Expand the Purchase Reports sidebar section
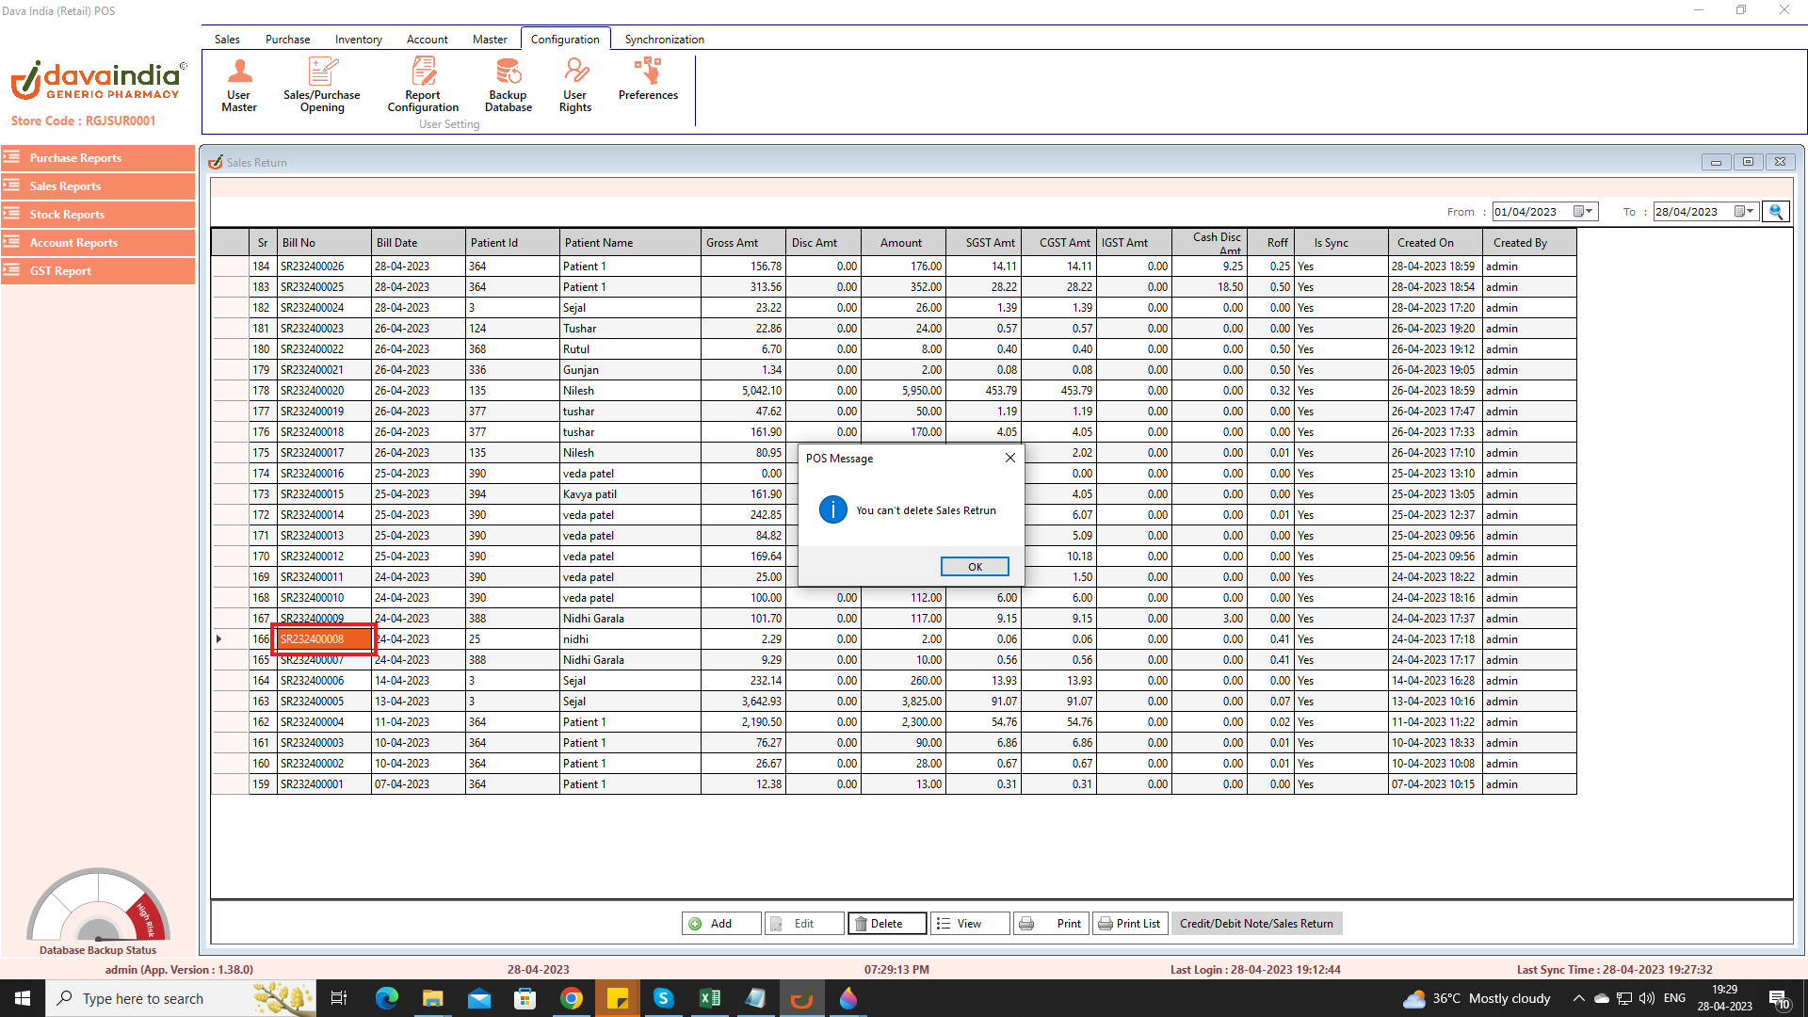1808x1017 pixels. [98, 158]
